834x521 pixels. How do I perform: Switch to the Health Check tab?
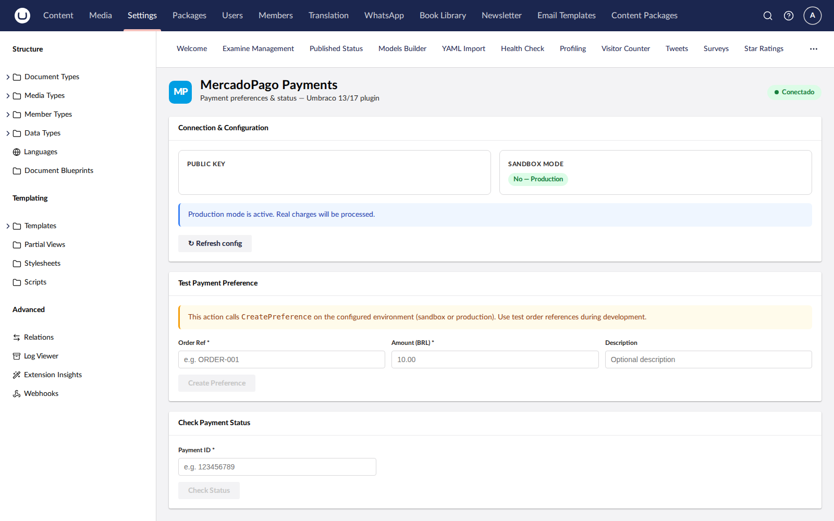click(522, 49)
